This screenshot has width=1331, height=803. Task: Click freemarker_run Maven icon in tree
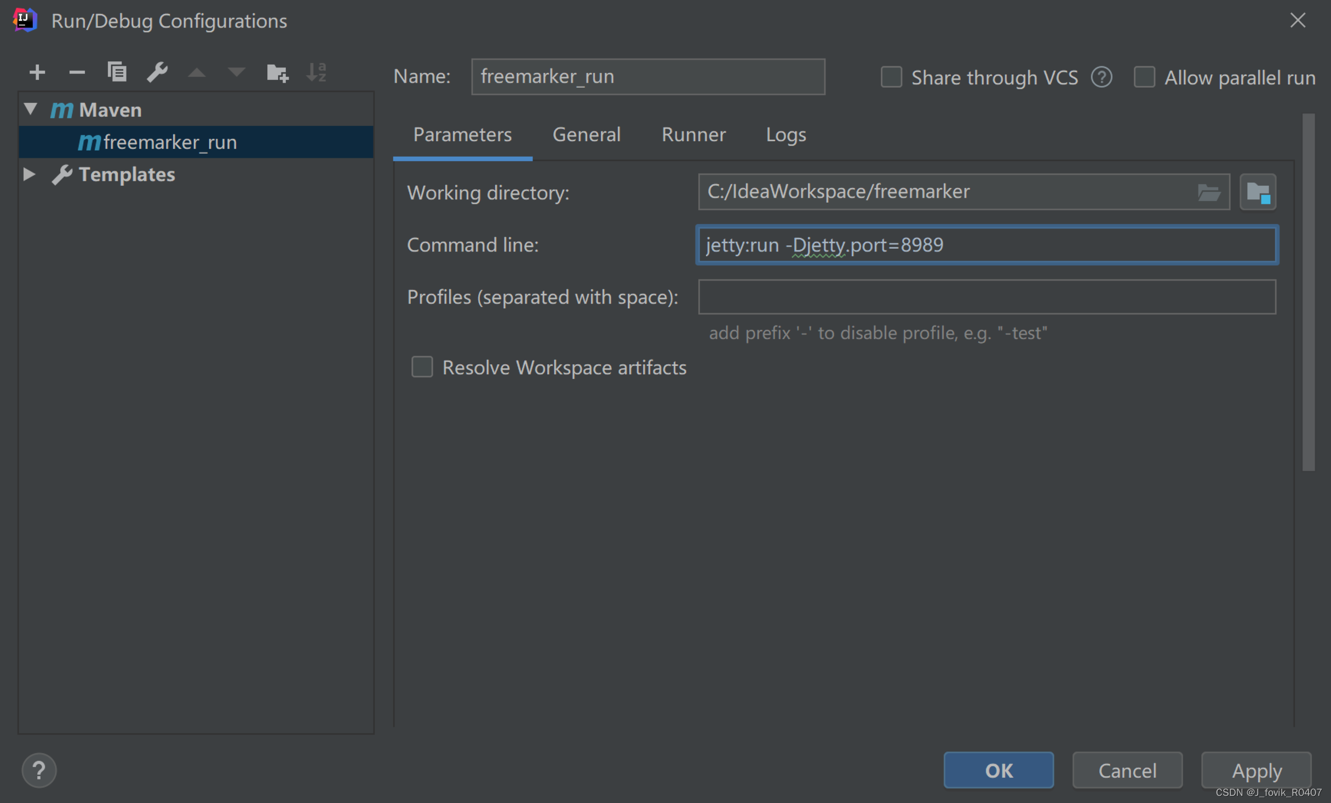(x=89, y=142)
